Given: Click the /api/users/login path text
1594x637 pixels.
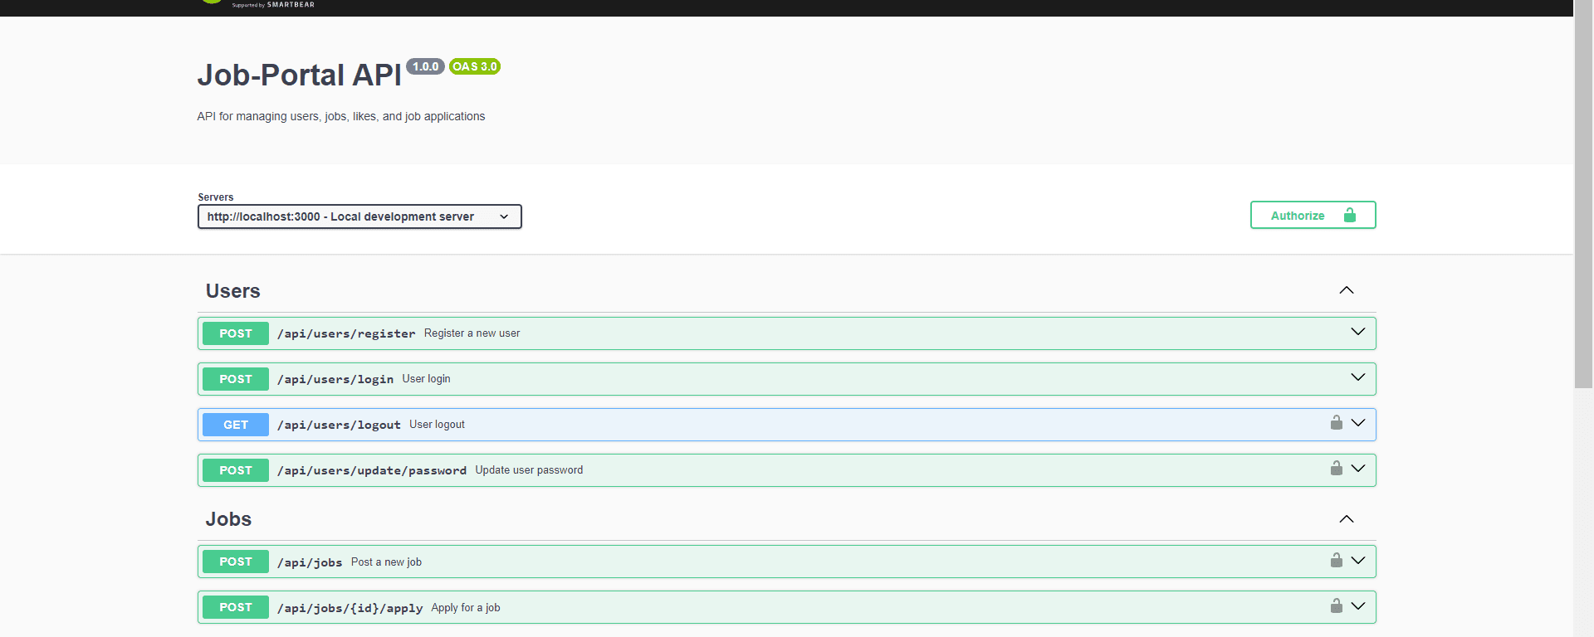Looking at the screenshot, I should tap(335, 379).
